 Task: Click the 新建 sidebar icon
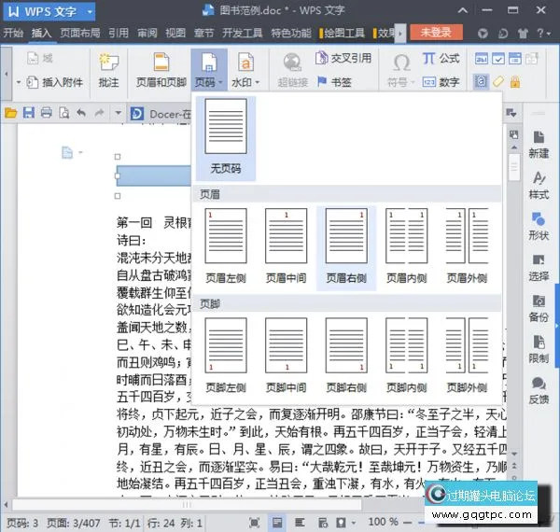(539, 145)
